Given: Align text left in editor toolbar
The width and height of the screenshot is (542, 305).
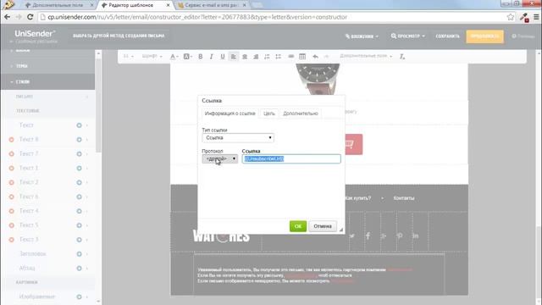Looking at the screenshot, I should pos(234,57).
